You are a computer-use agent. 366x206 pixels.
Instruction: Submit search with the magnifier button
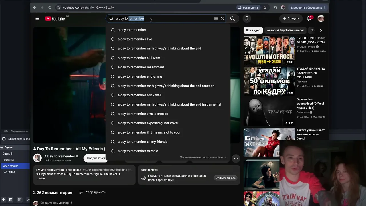tap(232, 19)
